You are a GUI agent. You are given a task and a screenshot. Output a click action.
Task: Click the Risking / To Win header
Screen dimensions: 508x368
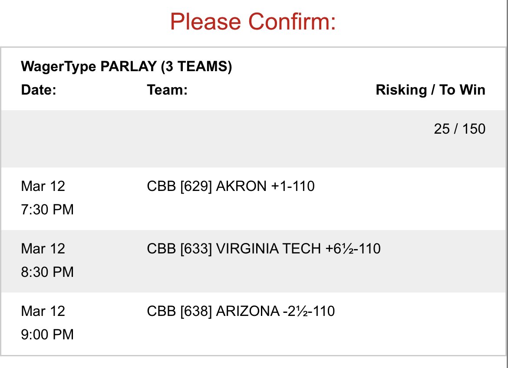tap(431, 90)
